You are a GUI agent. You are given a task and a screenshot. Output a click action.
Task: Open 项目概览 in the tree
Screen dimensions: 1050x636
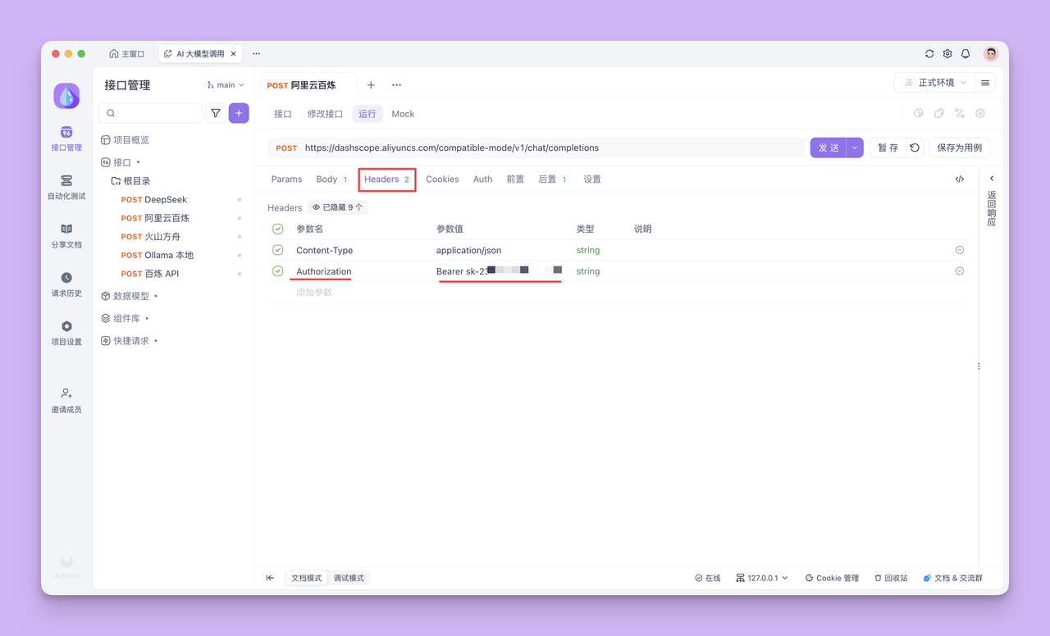point(125,140)
